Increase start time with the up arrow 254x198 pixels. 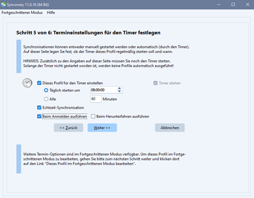click(119, 88)
